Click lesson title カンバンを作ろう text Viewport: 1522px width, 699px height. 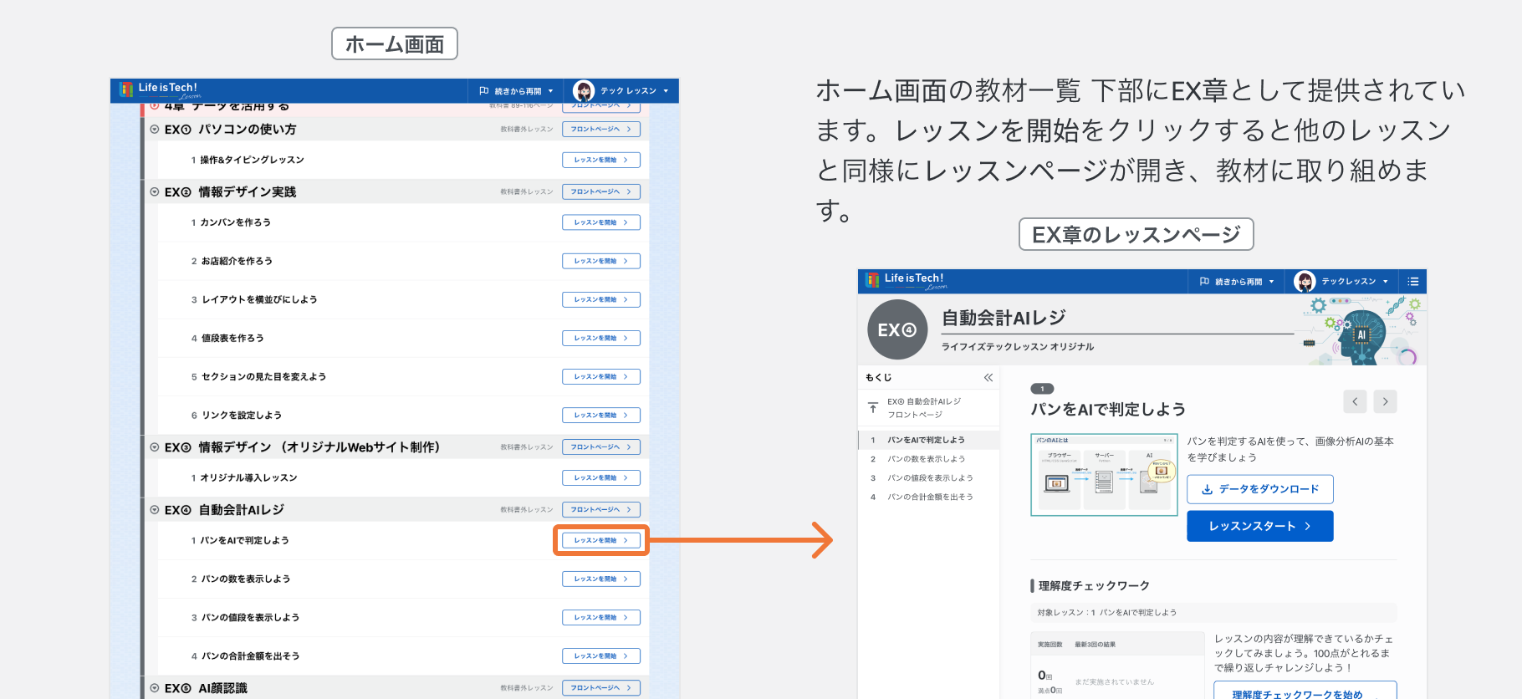point(235,222)
